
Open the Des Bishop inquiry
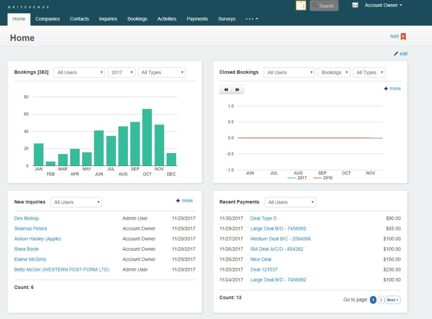tap(26, 218)
